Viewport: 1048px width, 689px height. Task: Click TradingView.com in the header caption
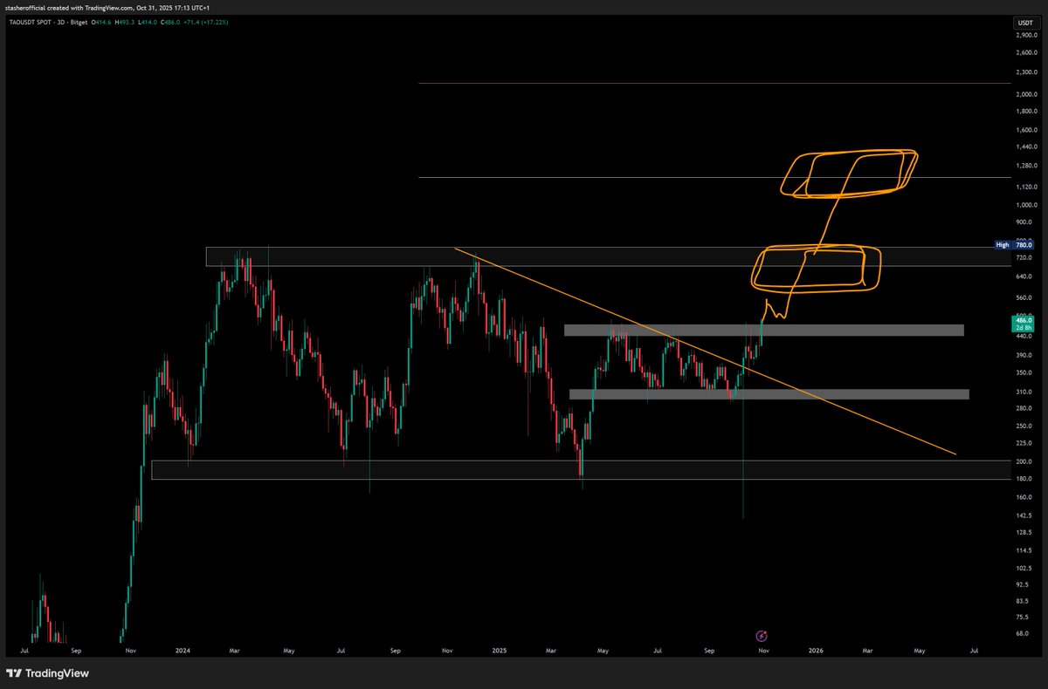(109, 8)
